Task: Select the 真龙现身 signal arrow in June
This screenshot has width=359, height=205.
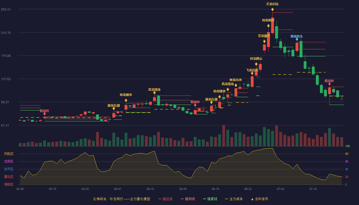Action: pyautogui.click(x=228, y=90)
